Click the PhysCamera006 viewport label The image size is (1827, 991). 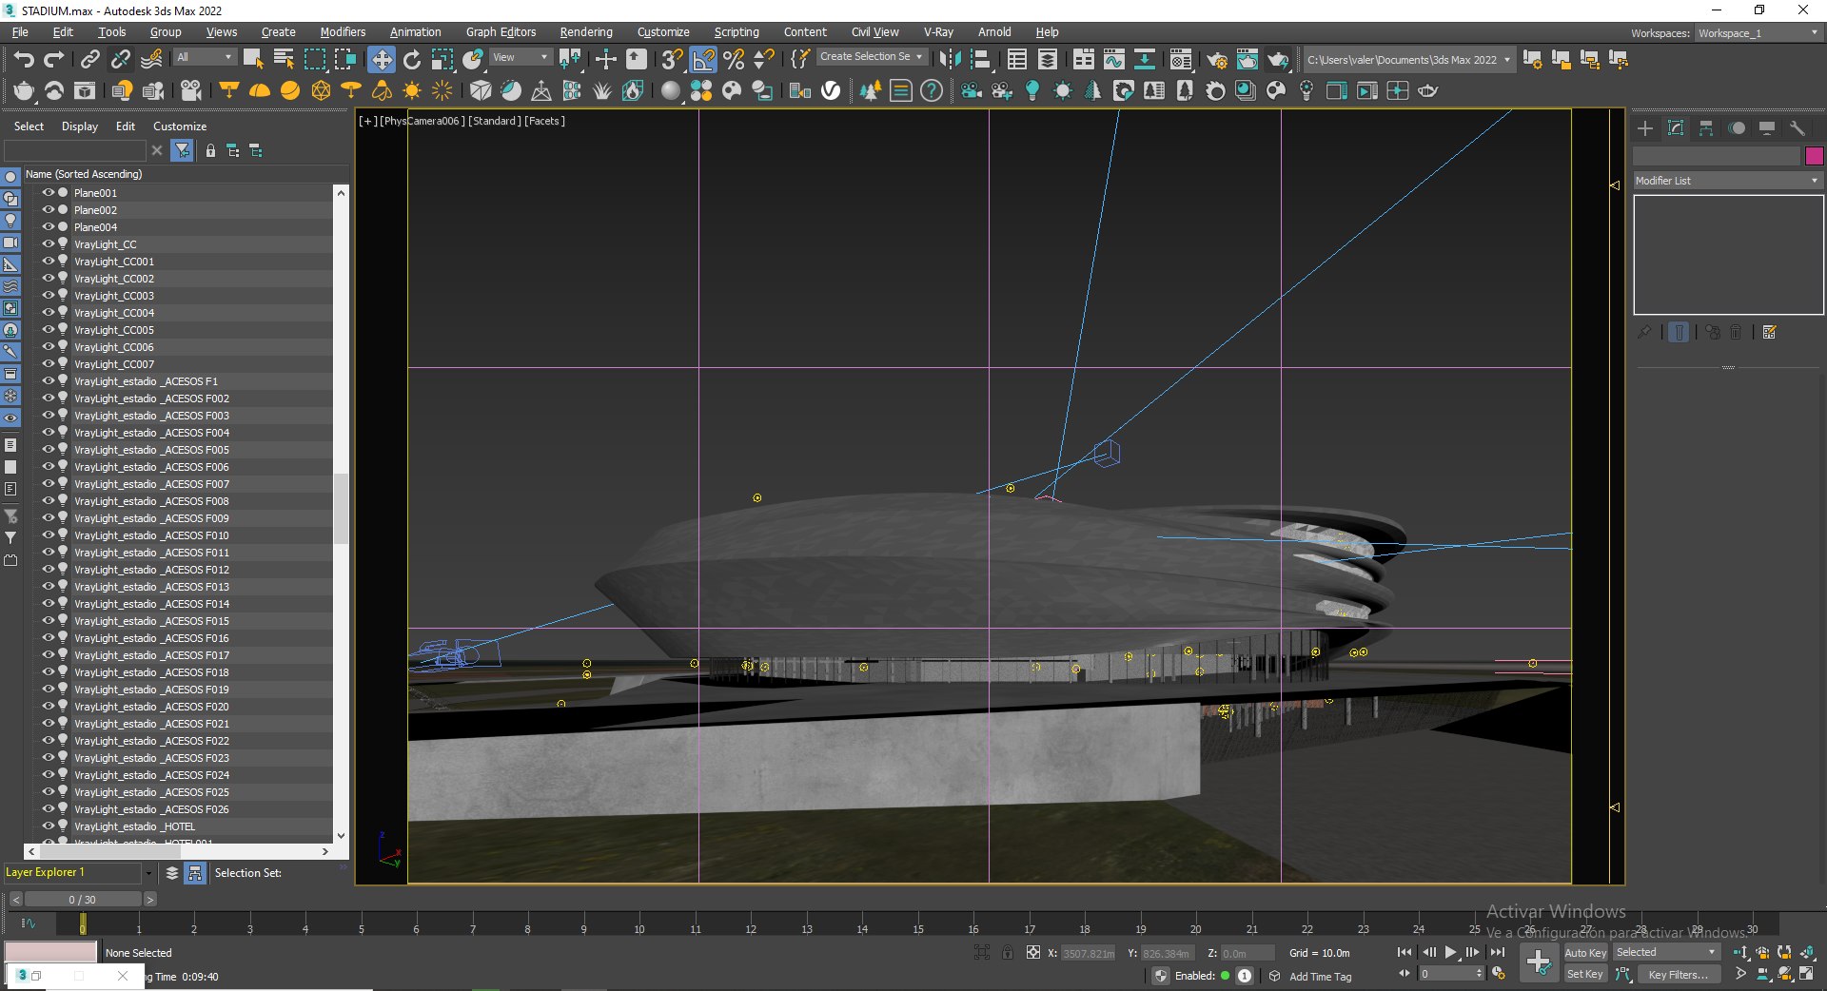[422, 121]
